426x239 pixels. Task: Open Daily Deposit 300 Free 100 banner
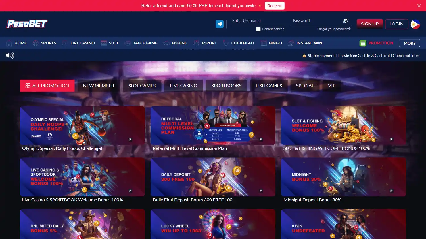[213, 177]
